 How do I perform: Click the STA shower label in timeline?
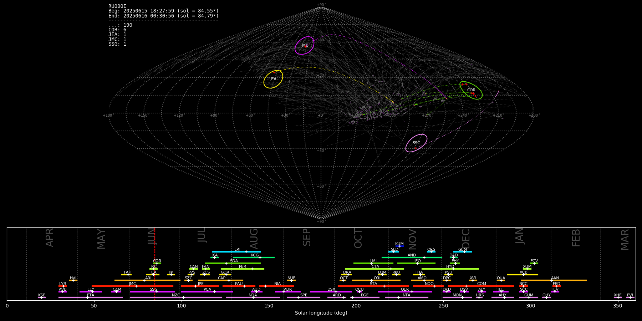[x=373, y=284]
